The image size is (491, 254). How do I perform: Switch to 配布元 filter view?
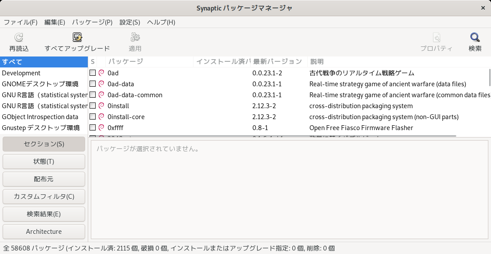pos(44,179)
